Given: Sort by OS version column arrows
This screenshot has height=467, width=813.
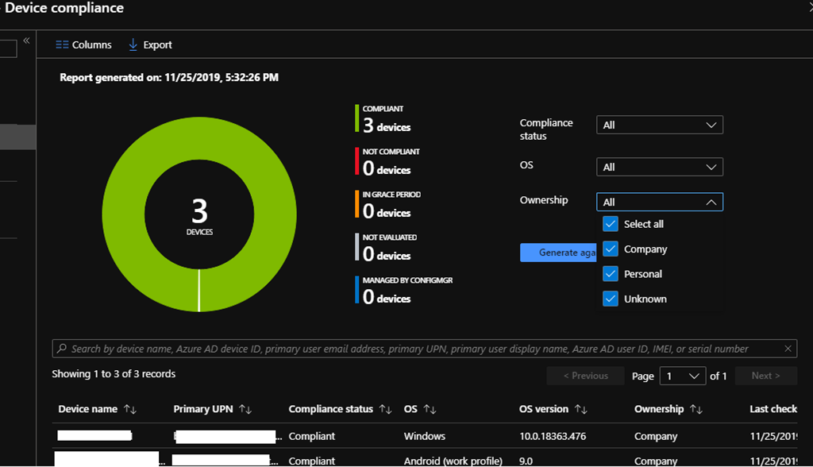Looking at the screenshot, I should (581, 410).
